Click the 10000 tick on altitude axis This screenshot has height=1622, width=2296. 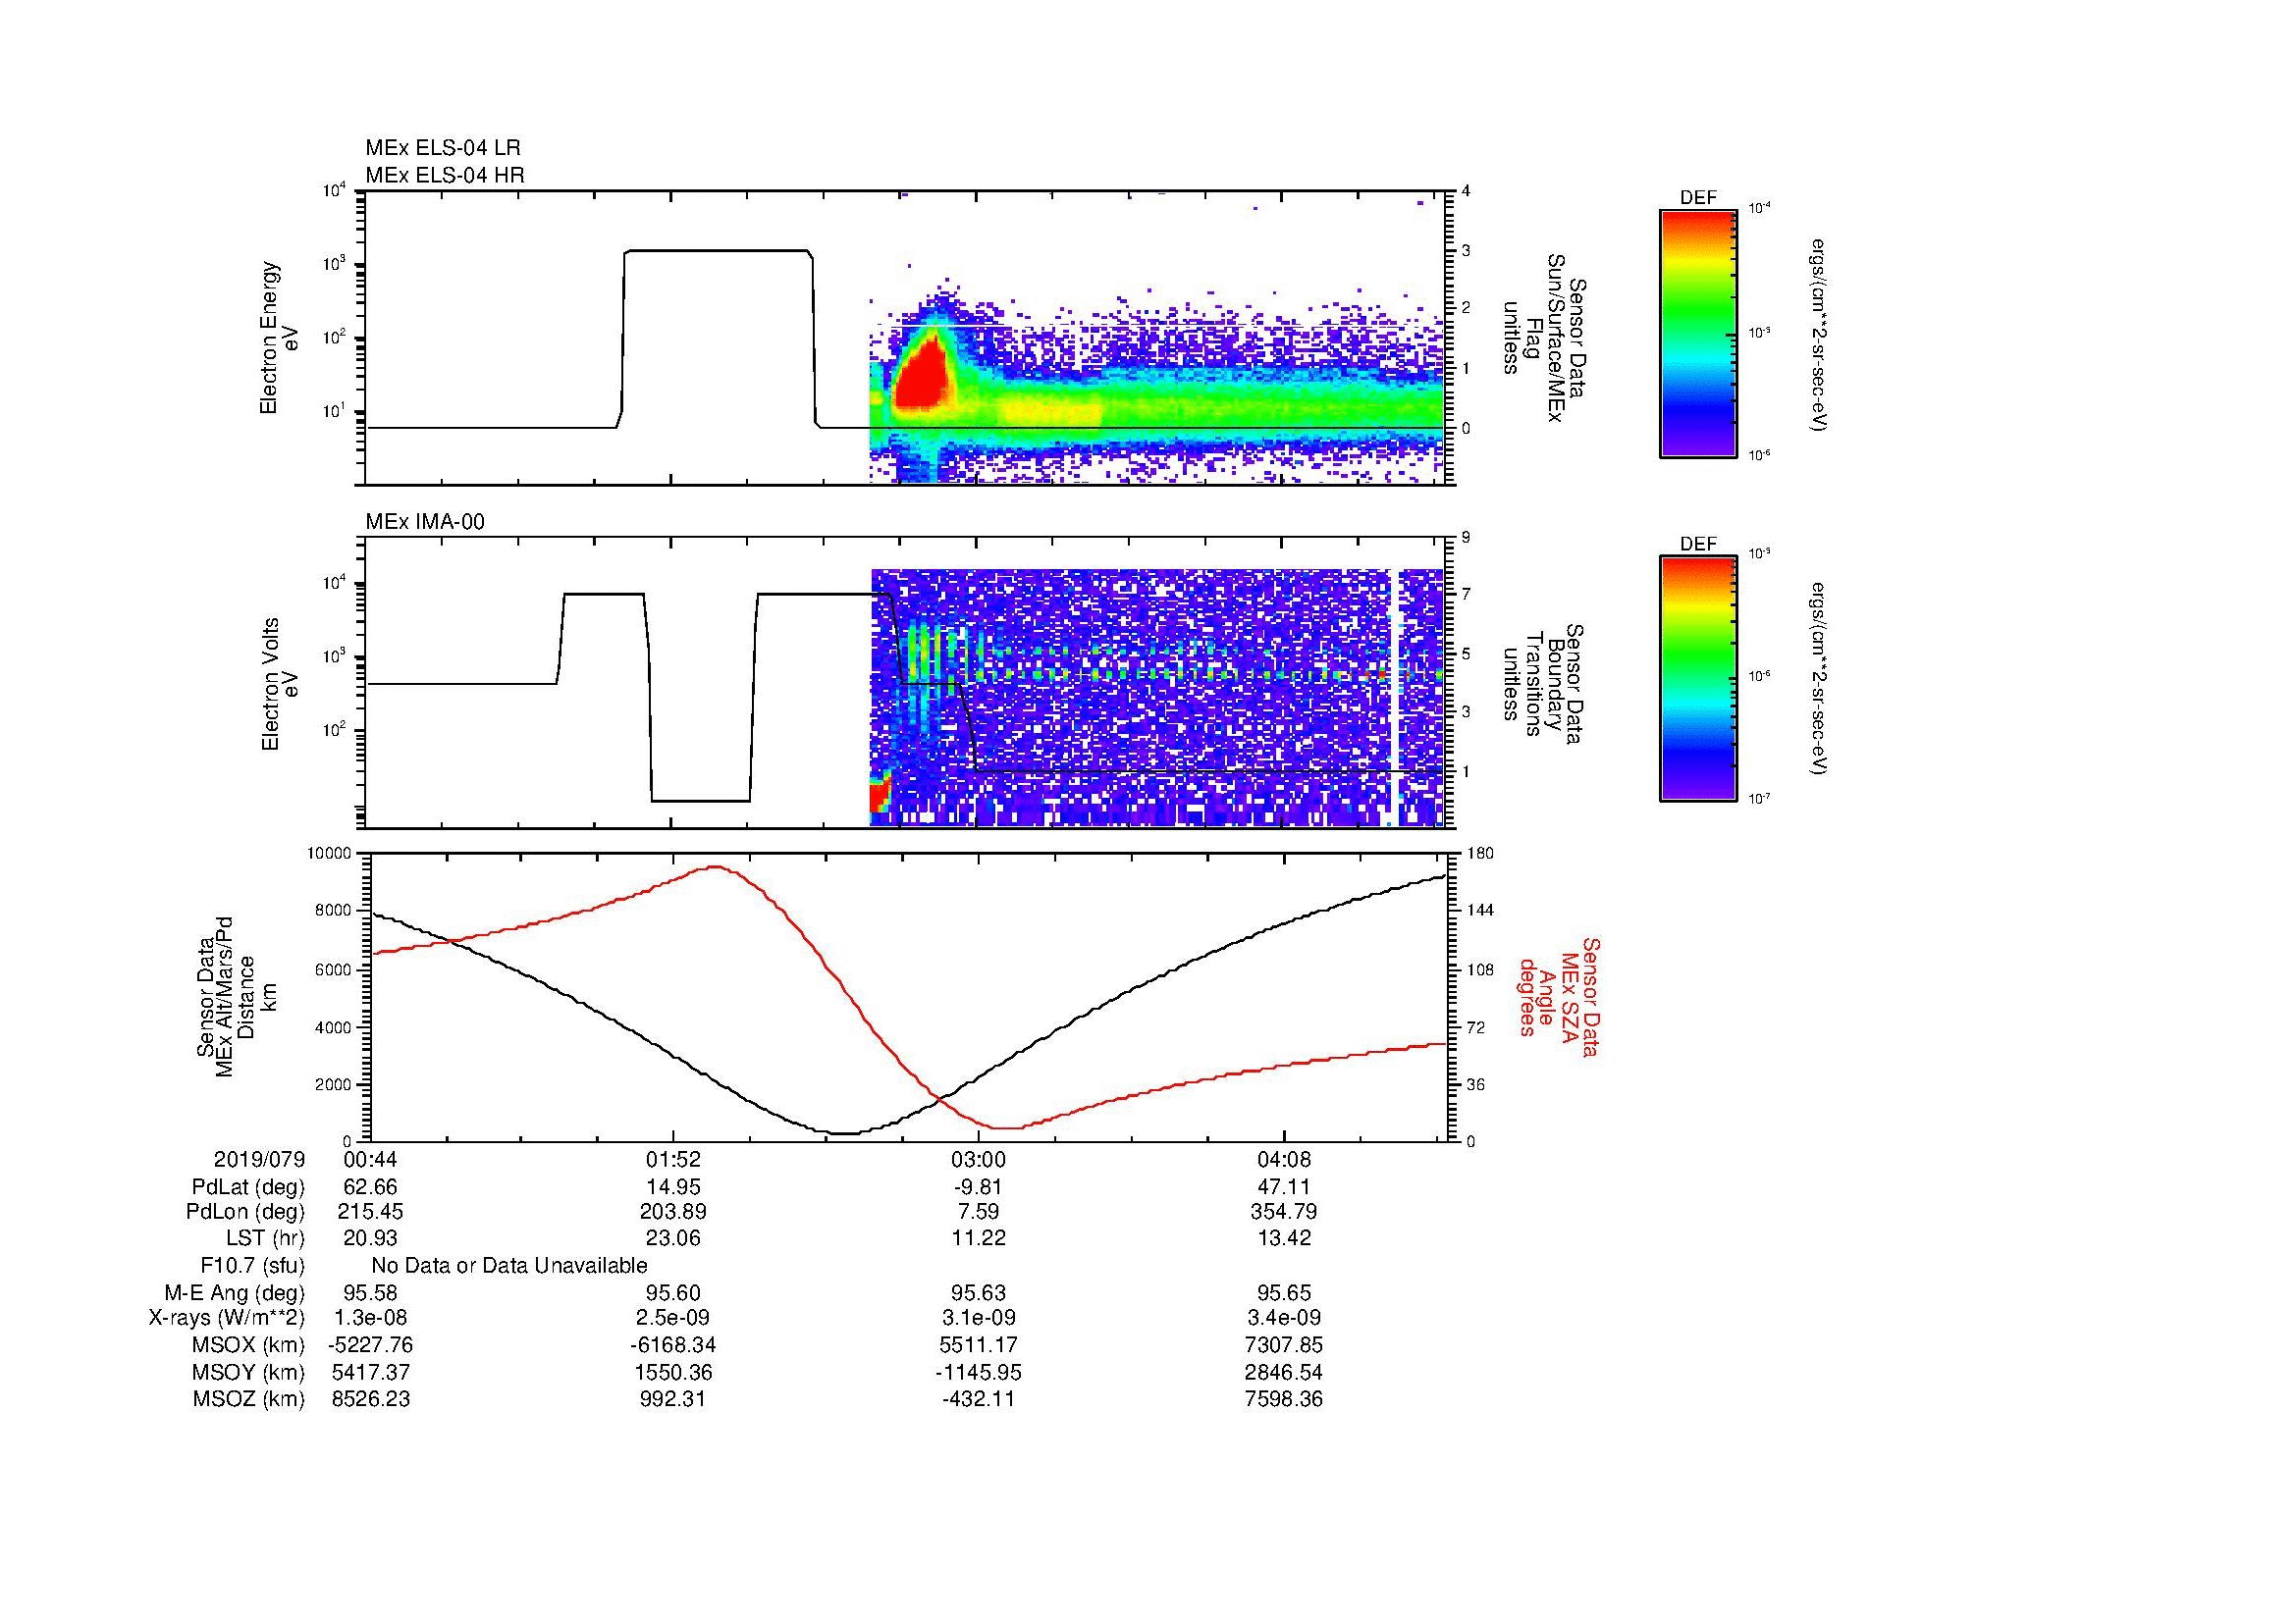328,854
